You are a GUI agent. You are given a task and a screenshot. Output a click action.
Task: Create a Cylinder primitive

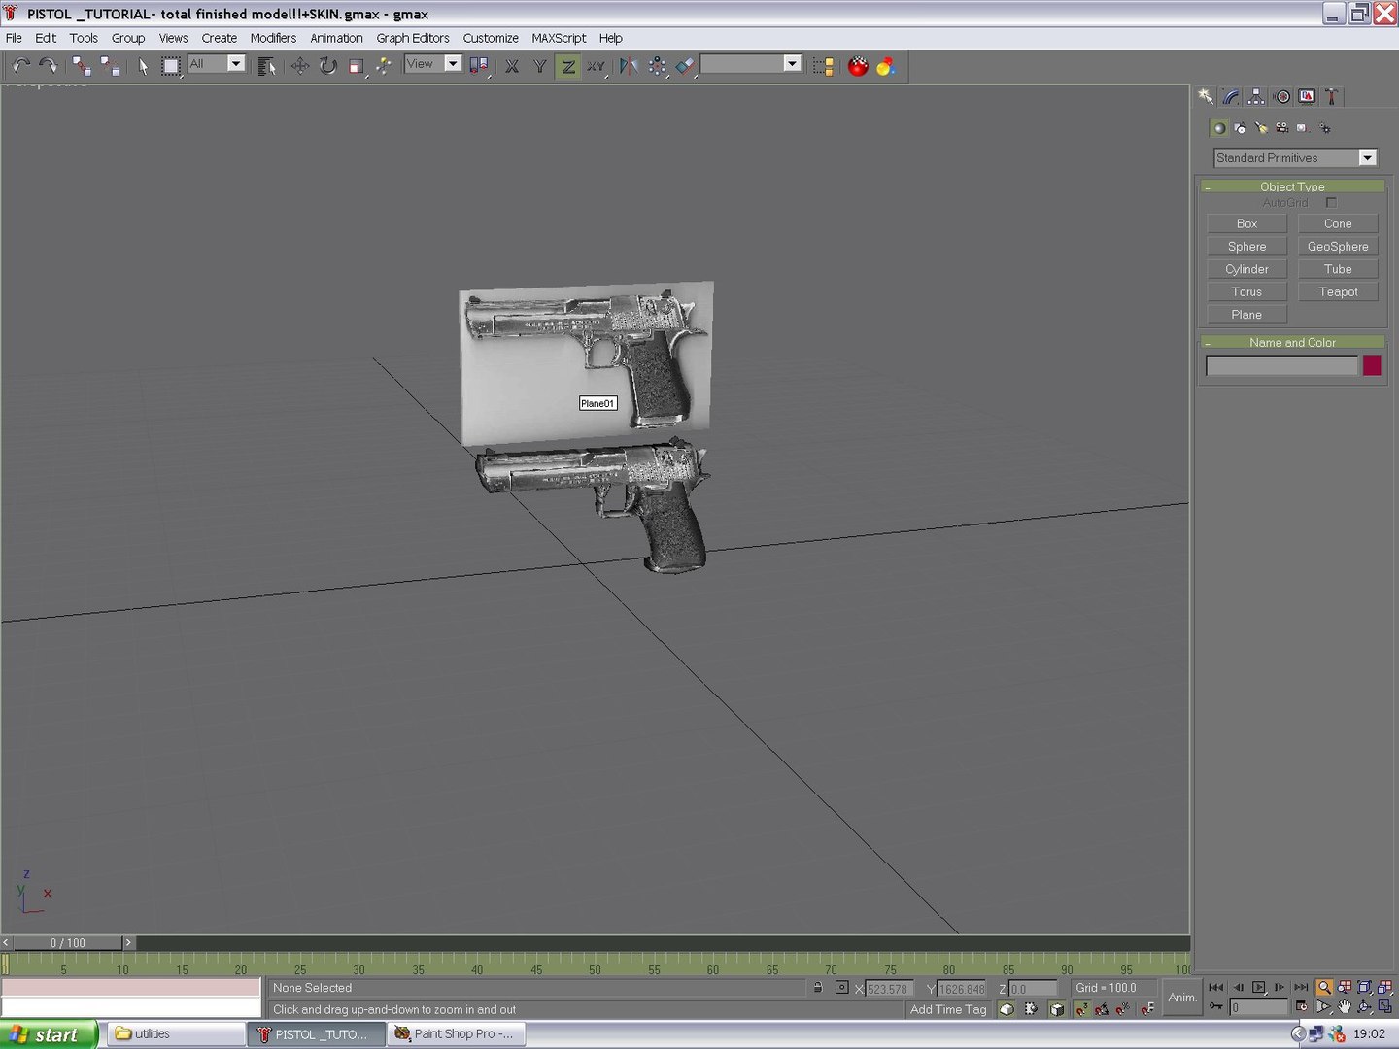coord(1246,269)
